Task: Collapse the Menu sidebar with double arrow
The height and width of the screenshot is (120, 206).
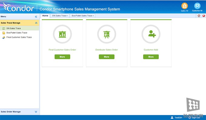Action: [x=36, y=17]
